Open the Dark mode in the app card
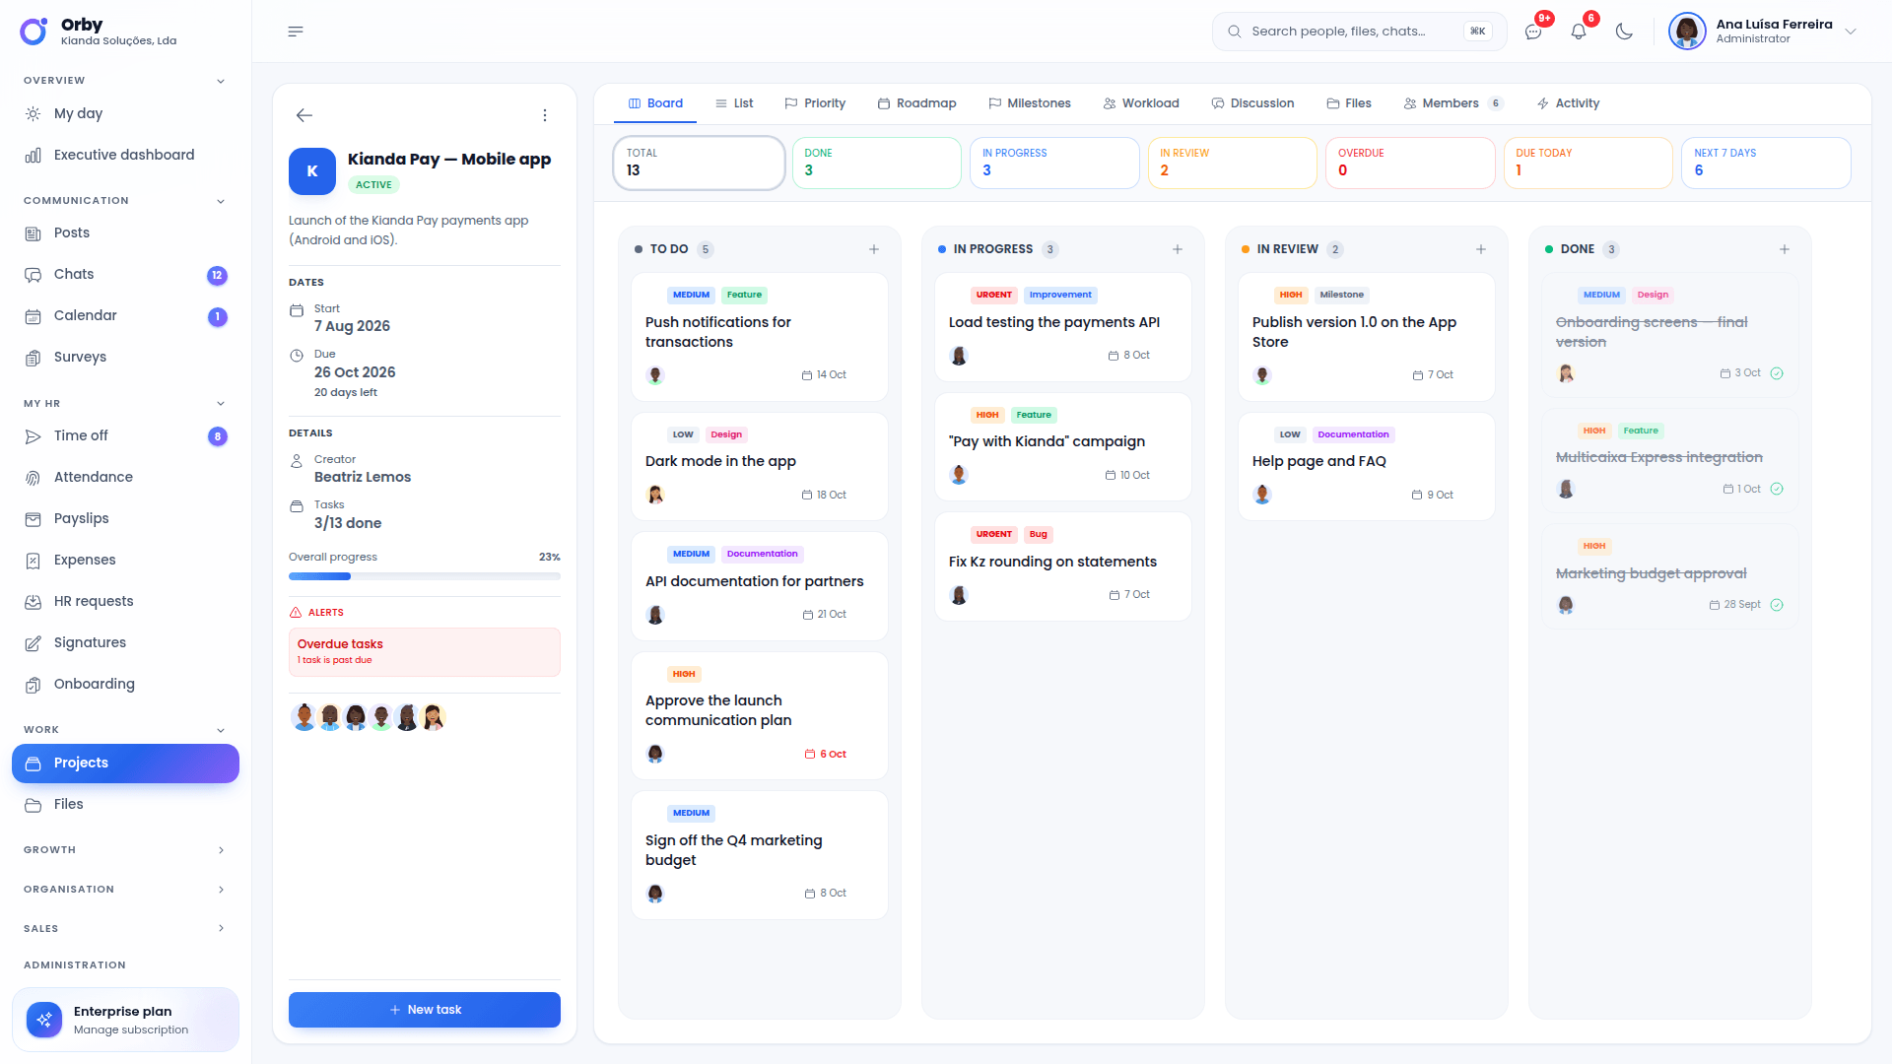Image resolution: width=1892 pixels, height=1064 pixels. [x=759, y=466]
